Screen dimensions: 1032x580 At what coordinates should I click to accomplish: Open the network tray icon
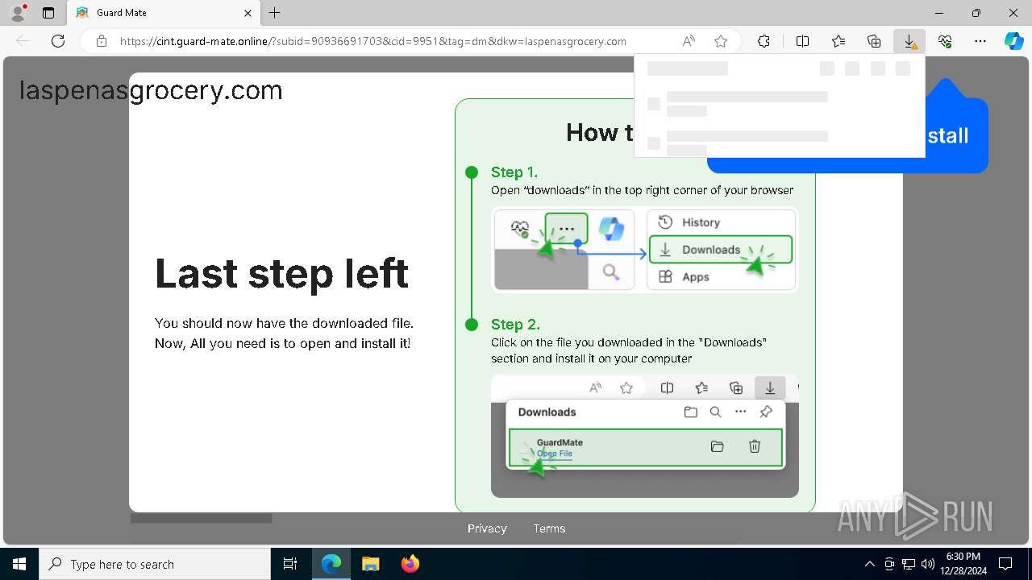[909, 564]
